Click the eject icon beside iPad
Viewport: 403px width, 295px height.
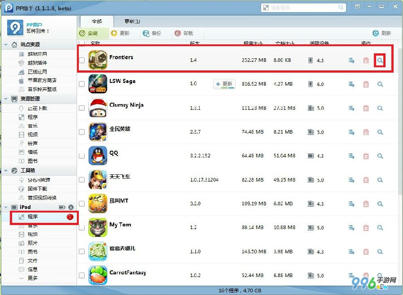(x=71, y=207)
